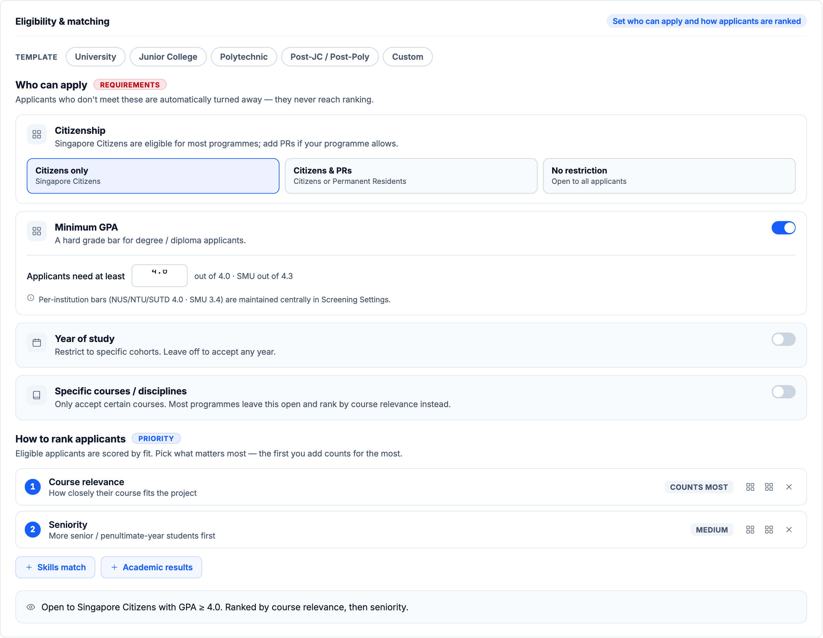Focus the minimum GPA value field

[159, 276]
